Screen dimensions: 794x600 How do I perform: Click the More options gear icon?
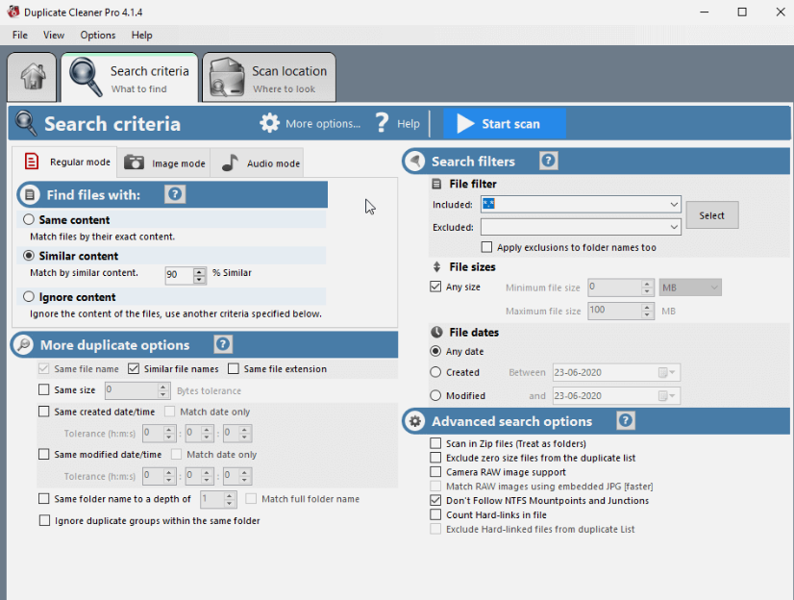tap(270, 123)
